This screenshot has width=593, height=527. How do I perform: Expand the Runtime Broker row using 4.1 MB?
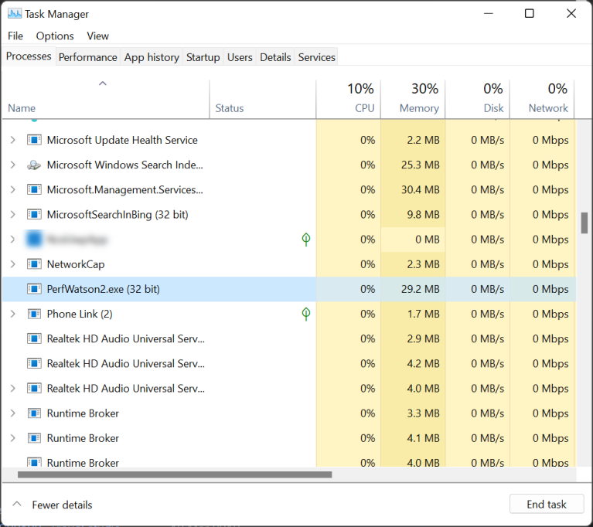pyautogui.click(x=13, y=438)
